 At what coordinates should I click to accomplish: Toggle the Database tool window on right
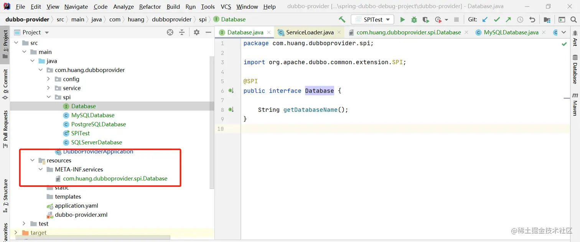pyautogui.click(x=575, y=69)
